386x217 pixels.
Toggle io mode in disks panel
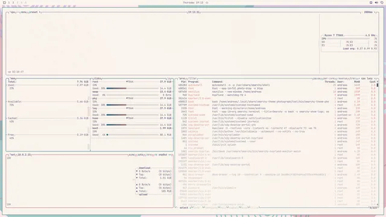point(169,78)
